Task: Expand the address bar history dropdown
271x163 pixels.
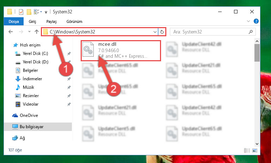Action: coord(155,32)
